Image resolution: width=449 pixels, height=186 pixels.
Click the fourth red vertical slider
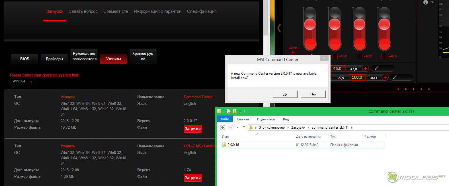click(x=384, y=29)
